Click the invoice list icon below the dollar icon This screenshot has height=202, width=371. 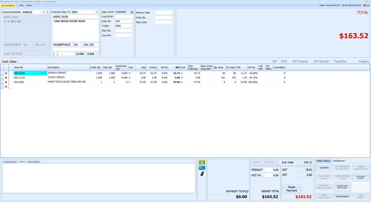coord(202,168)
